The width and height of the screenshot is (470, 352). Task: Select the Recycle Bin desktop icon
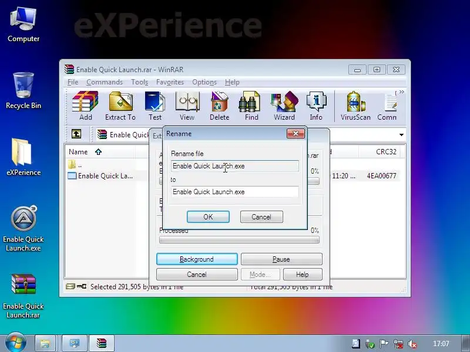click(23, 91)
